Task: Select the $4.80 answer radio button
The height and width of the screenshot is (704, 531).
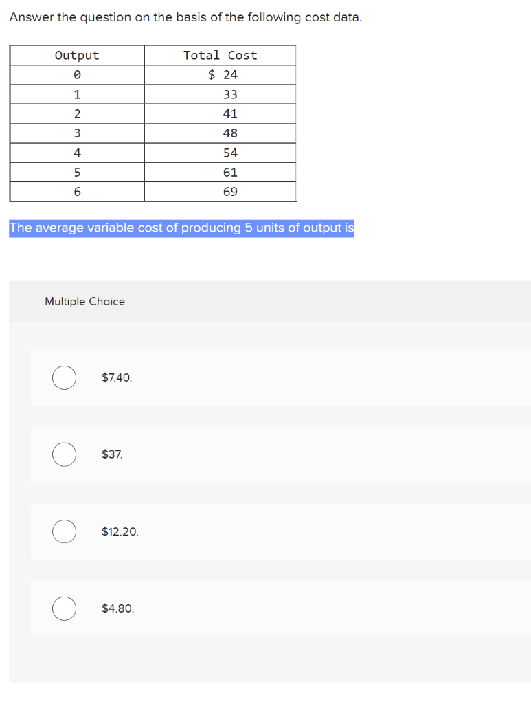Action: pos(64,608)
